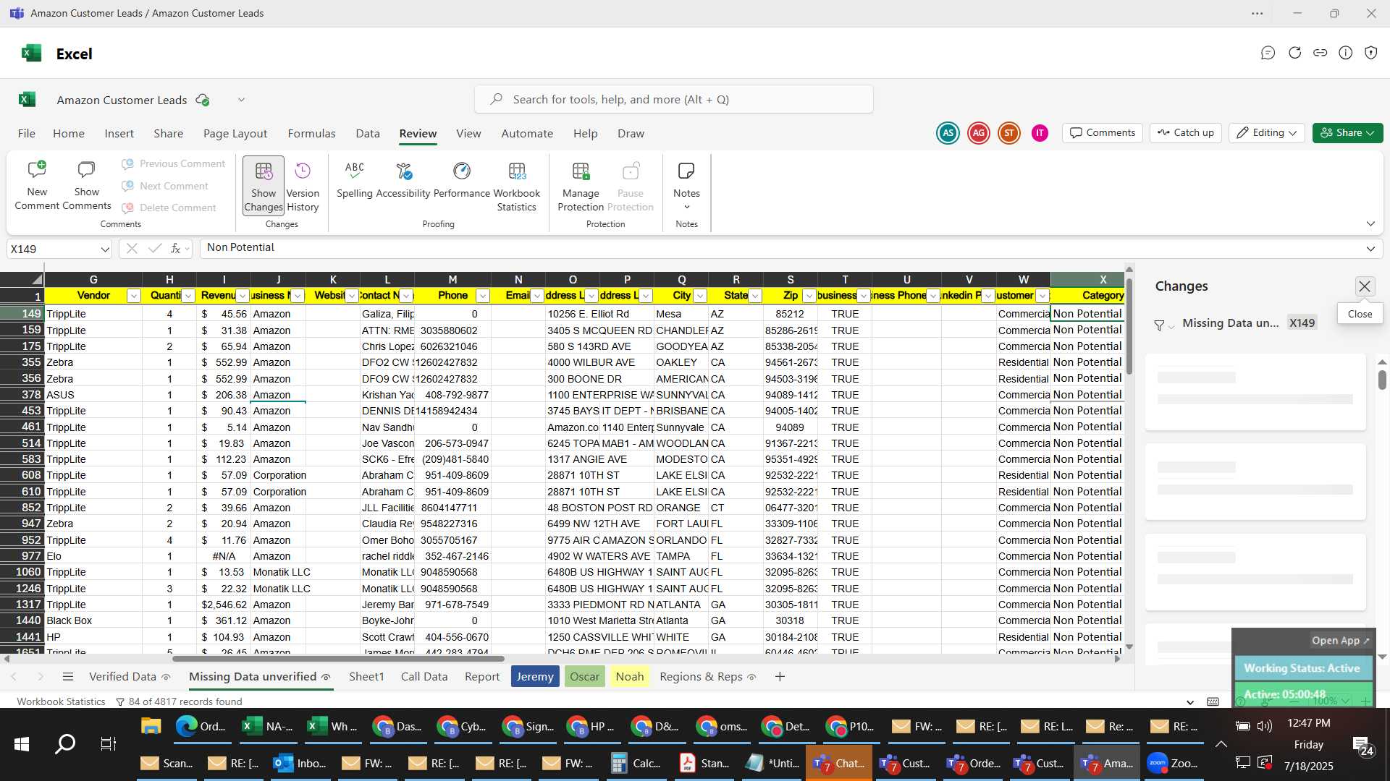
Task: Switch to the Insert tab
Action: (x=119, y=134)
